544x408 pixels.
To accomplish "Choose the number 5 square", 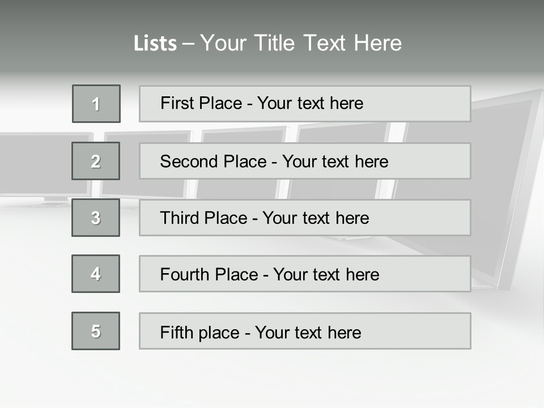I will click(96, 331).
